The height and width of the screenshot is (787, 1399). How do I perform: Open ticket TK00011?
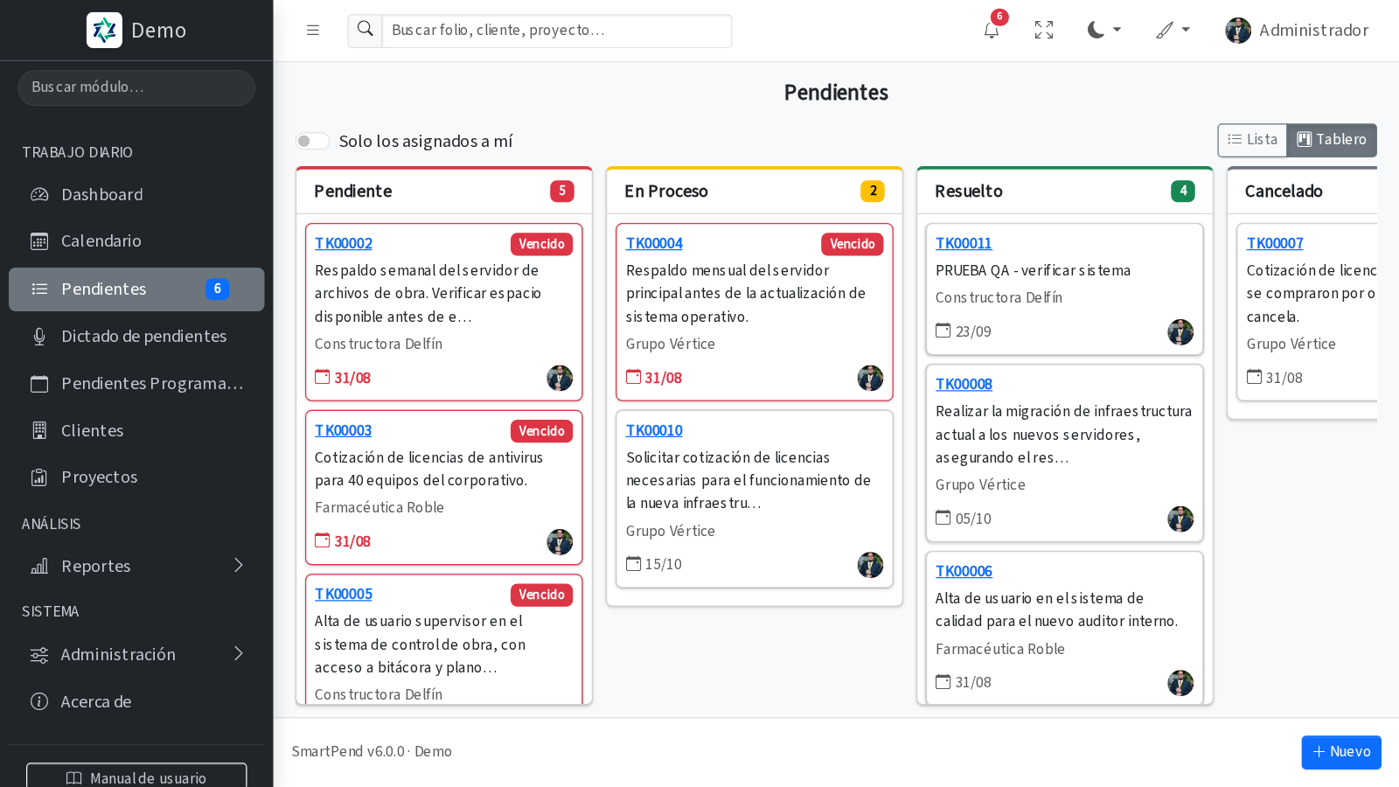point(964,243)
